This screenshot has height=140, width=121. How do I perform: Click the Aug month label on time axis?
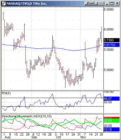pos(8,137)
